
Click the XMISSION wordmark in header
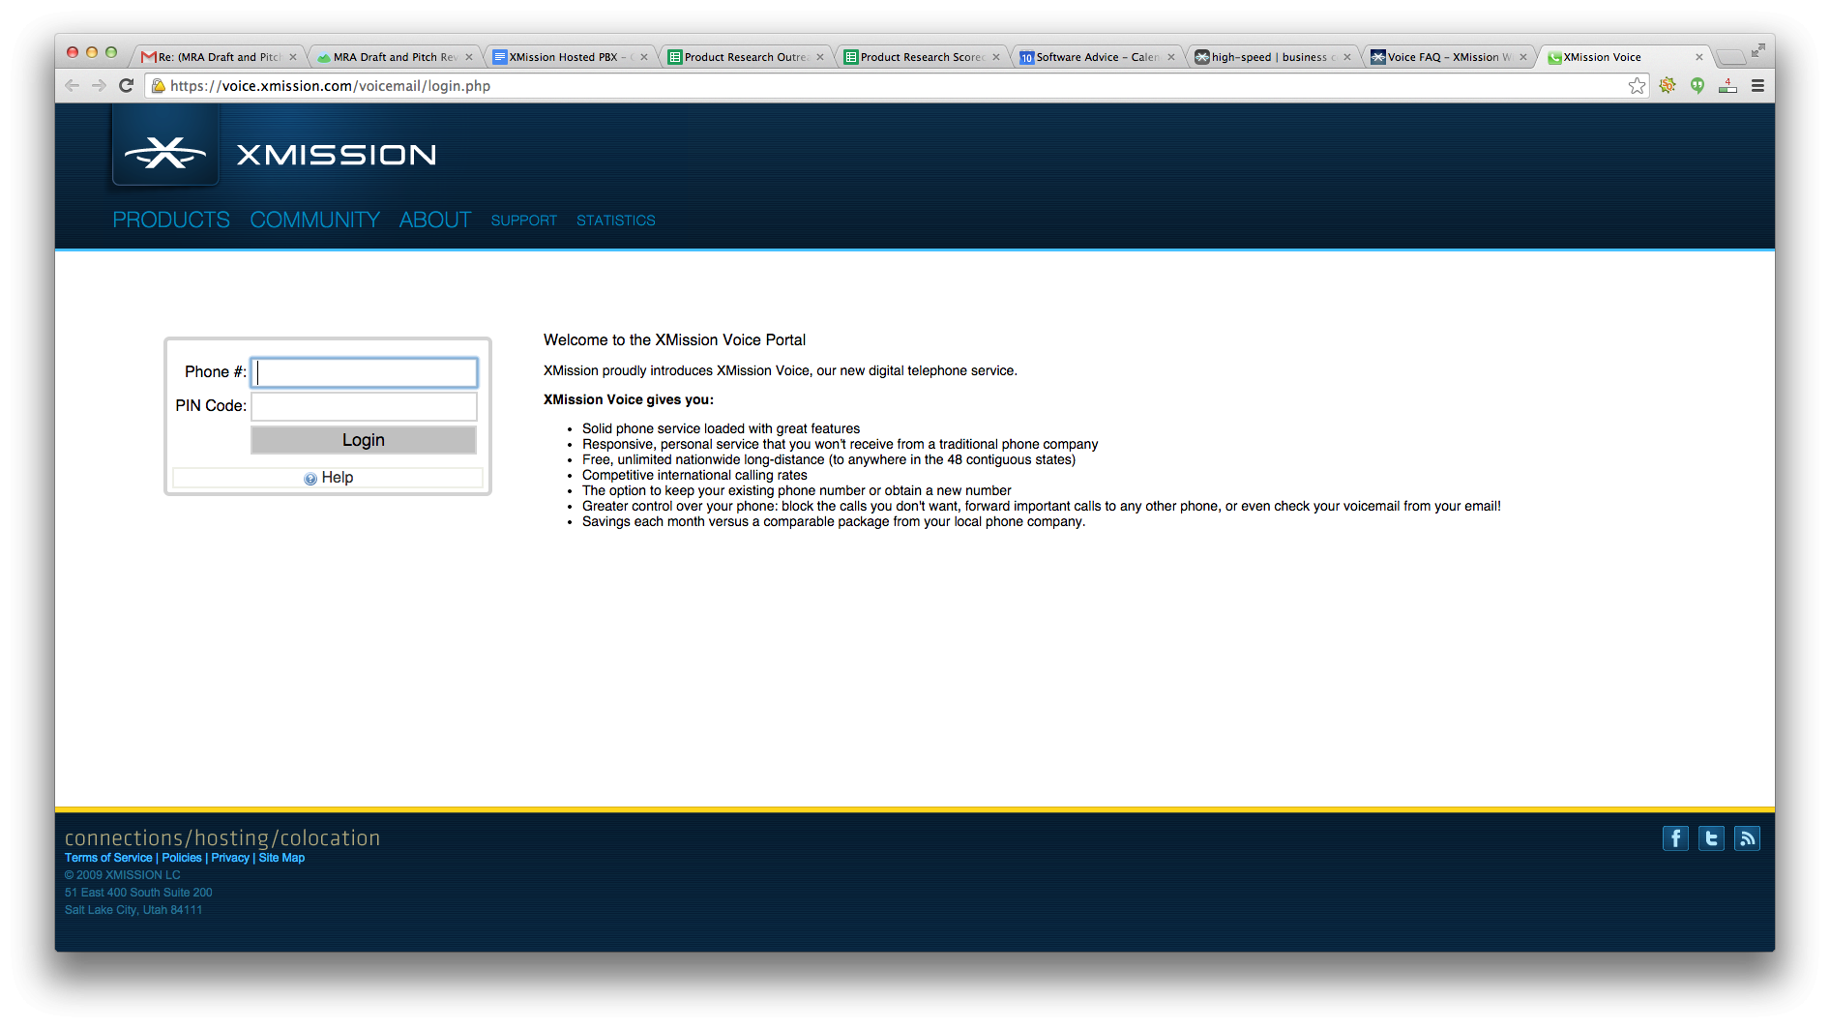(x=337, y=155)
